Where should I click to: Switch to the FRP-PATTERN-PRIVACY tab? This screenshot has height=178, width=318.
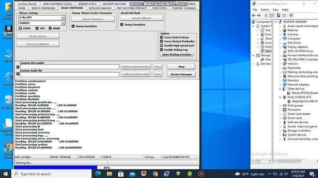click(x=132, y=8)
